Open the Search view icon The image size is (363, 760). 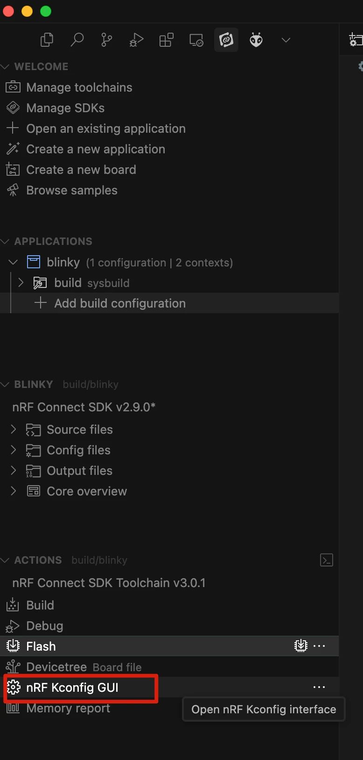[x=77, y=40]
